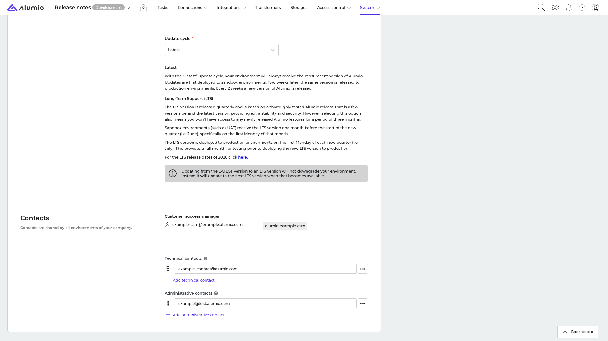Open the help question mark icon

pos(582,8)
